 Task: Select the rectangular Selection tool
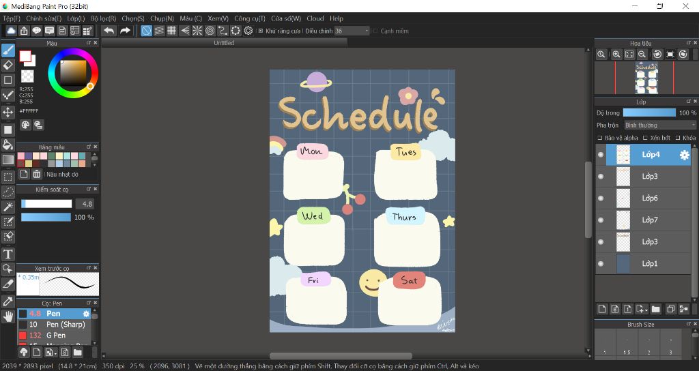coord(8,177)
